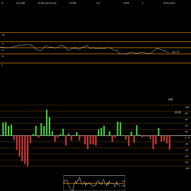Click the MR scale label "-20"

(x=186, y=144)
